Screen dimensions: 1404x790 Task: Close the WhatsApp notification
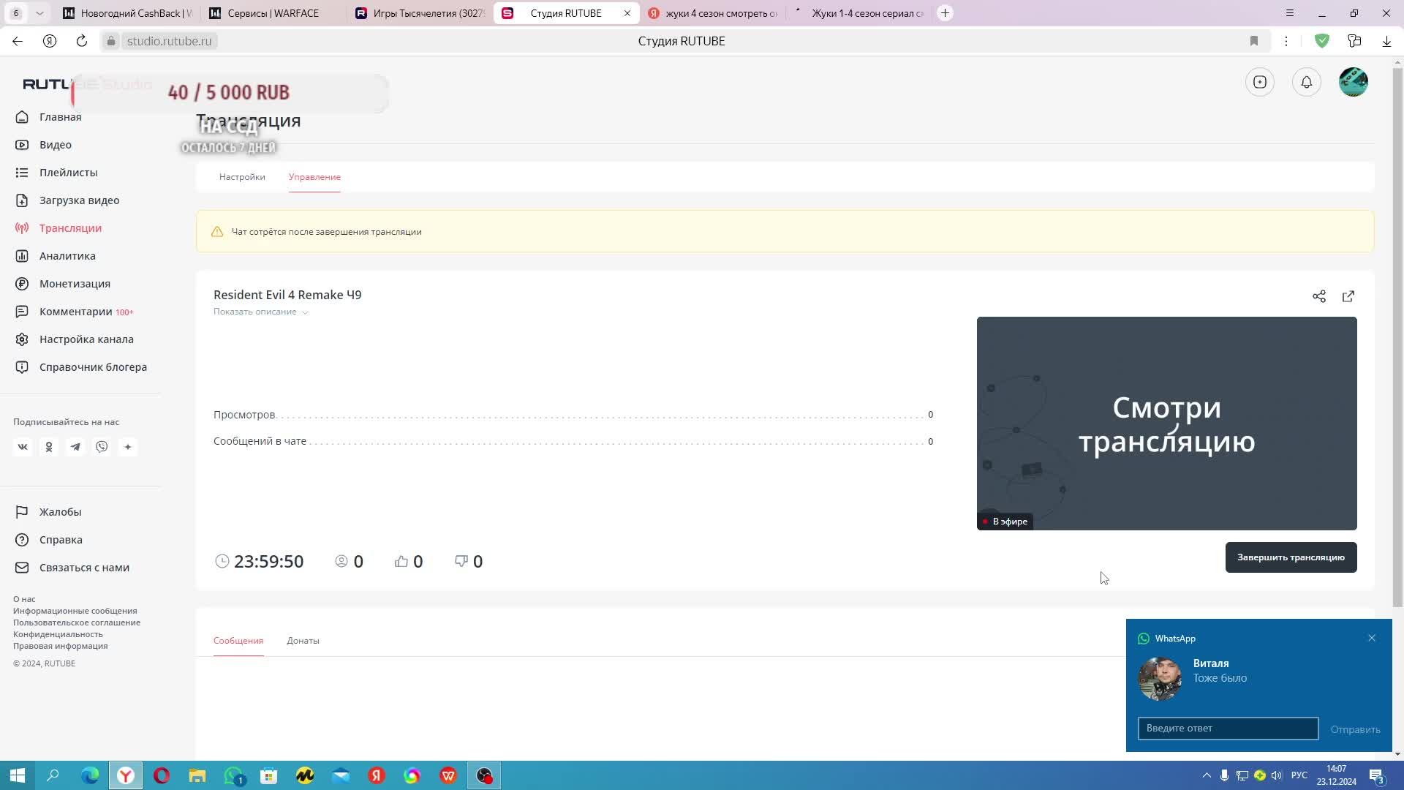coord(1372,638)
